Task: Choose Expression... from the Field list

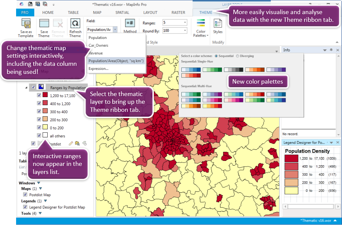Action: pos(116,69)
